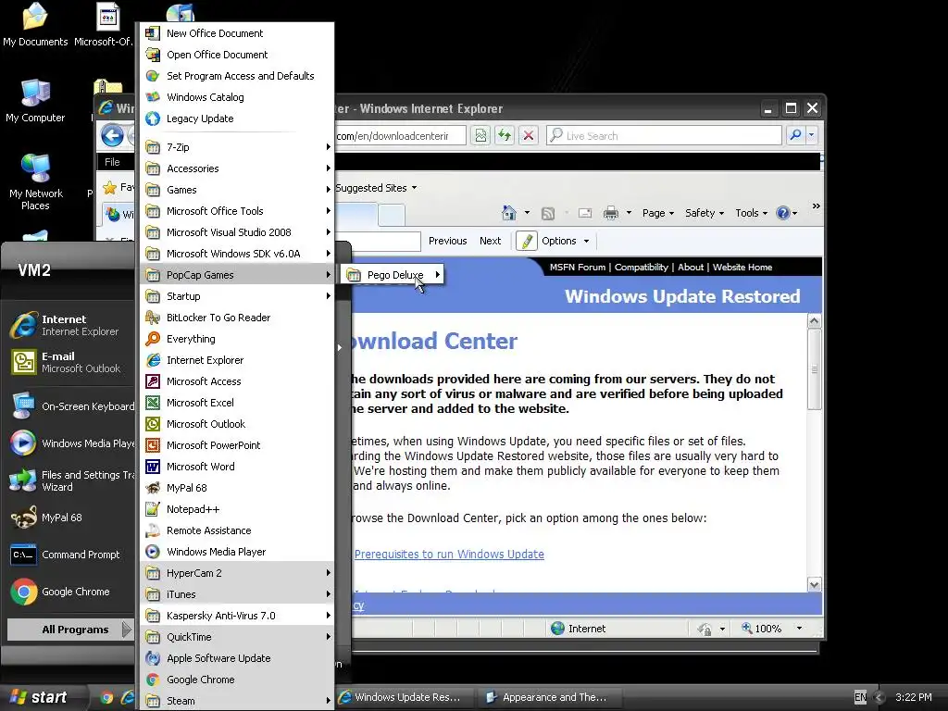
Task: Expand the Kaspersky Anti-Virus 7.0 folder
Action: point(236,616)
